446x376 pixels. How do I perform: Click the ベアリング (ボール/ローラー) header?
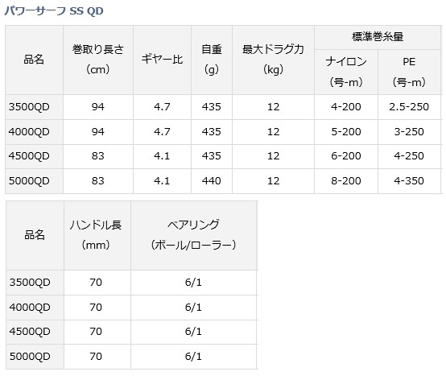(194, 235)
